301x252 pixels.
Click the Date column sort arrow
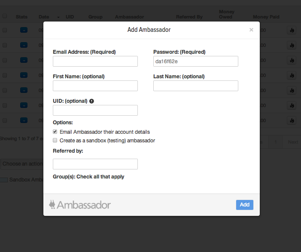click(x=58, y=17)
